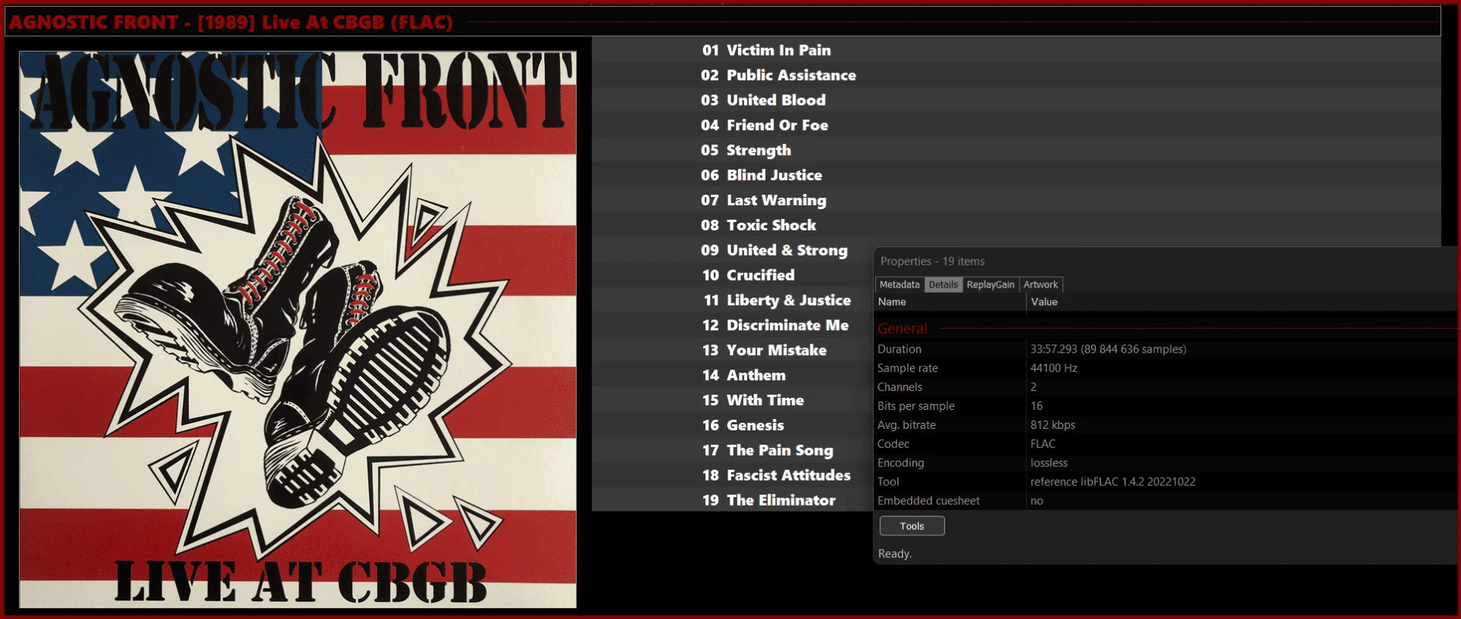1461x619 pixels.
Task: Select the Duration value 33:57.293
Action: pyautogui.click(x=1108, y=349)
